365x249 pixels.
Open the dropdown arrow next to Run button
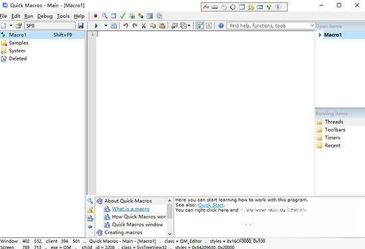(x=106, y=26)
